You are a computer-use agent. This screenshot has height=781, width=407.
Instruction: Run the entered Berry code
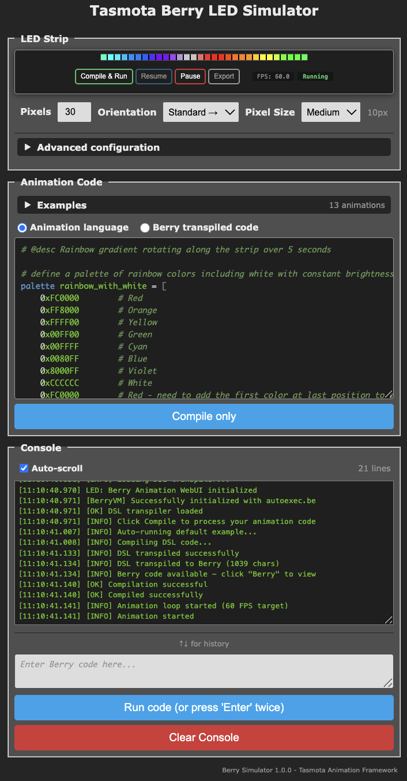pyautogui.click(x=203, y=707)
